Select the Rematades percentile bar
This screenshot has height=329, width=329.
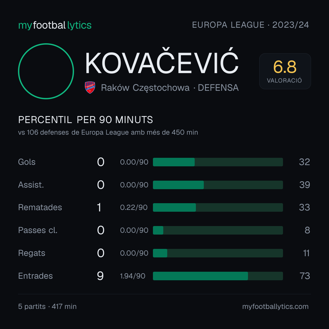tap(218, 207)
